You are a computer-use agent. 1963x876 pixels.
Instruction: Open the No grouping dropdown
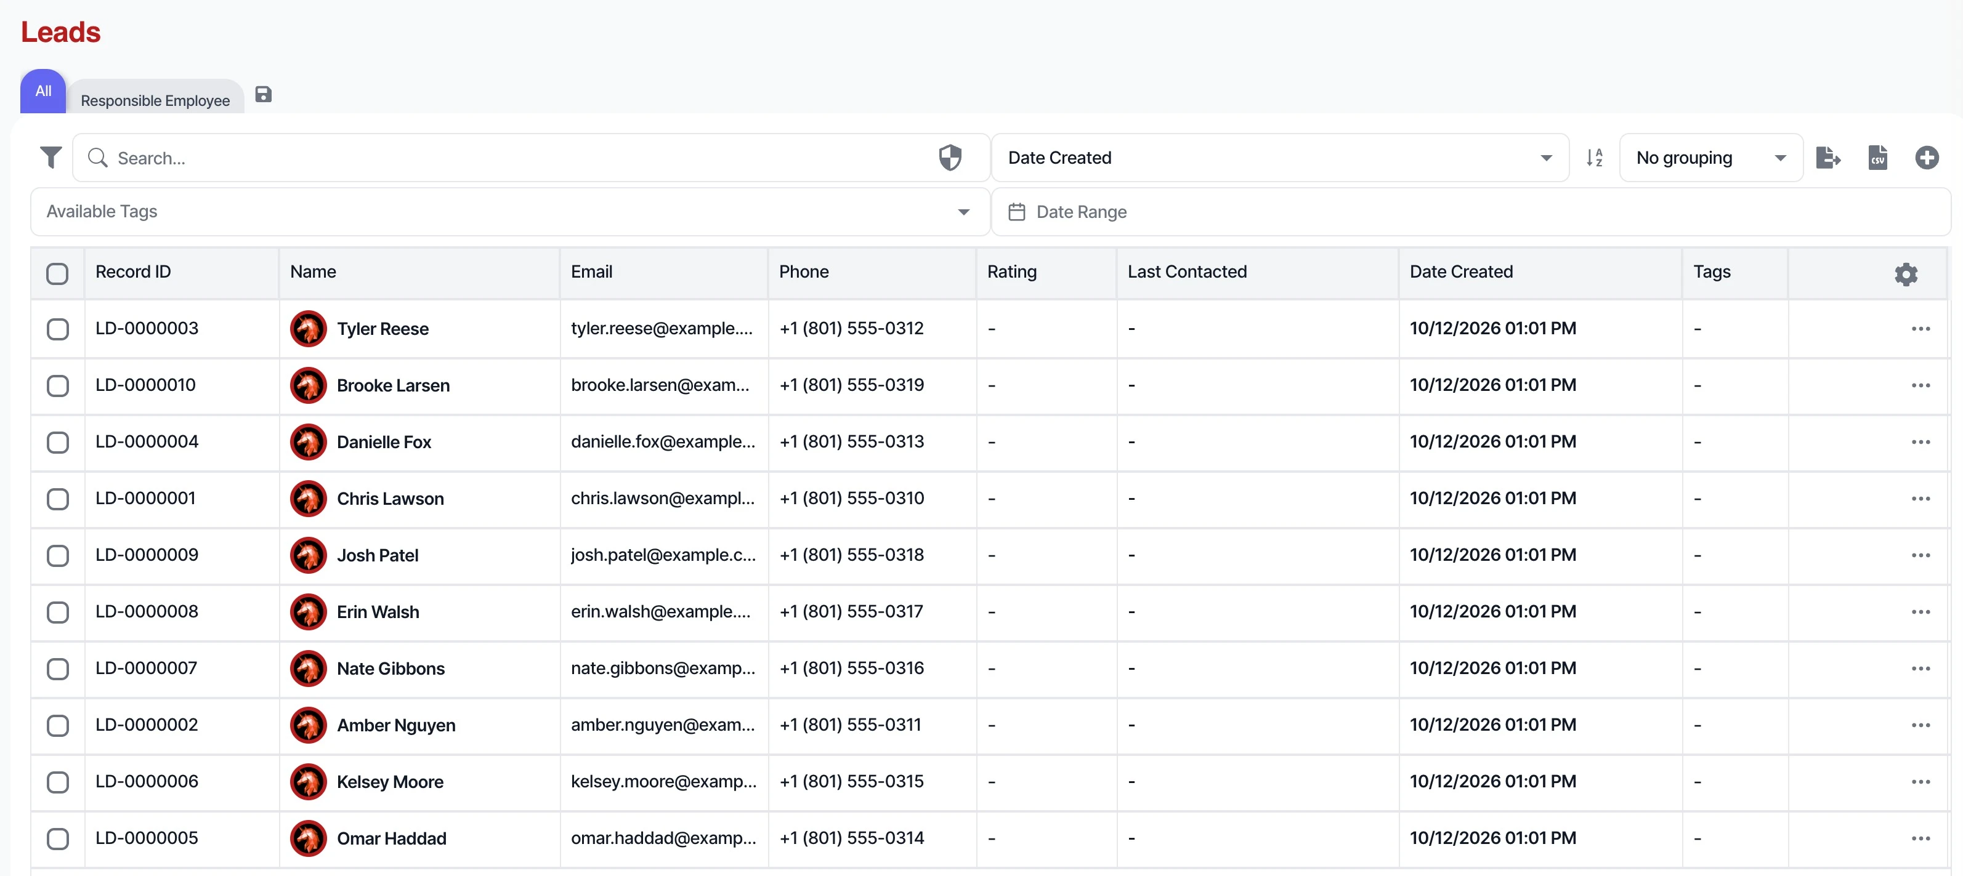(x=1710, y=158)
